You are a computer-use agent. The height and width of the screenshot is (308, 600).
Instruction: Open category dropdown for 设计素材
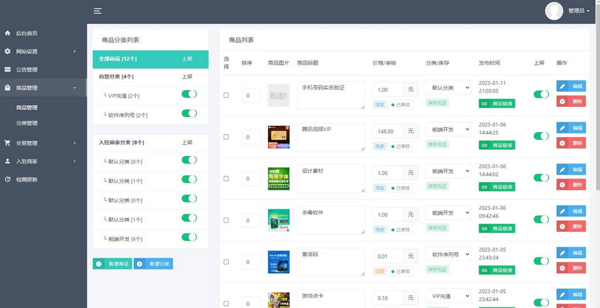tap(448, 171)
